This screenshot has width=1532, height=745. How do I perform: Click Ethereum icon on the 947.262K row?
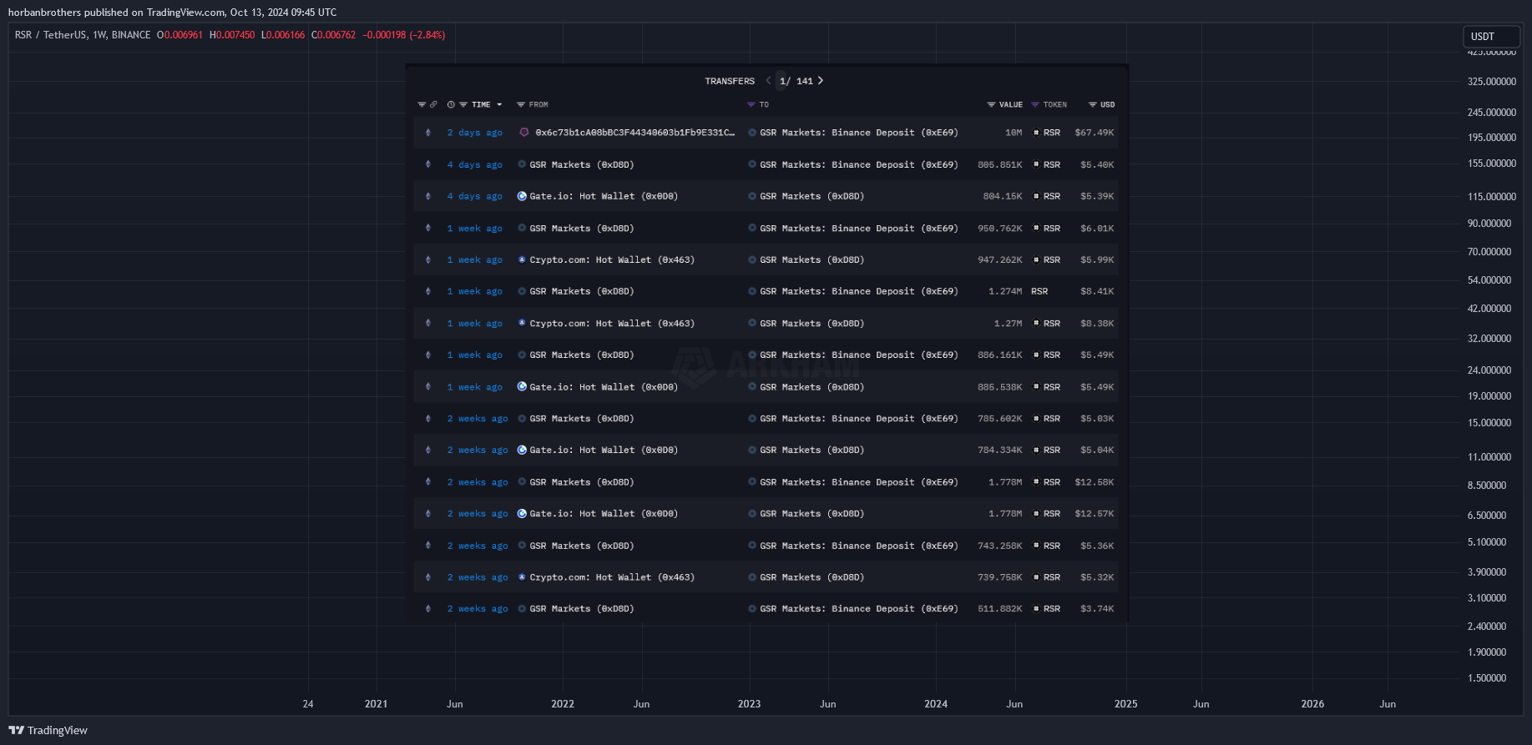click(x=428, y=260)
